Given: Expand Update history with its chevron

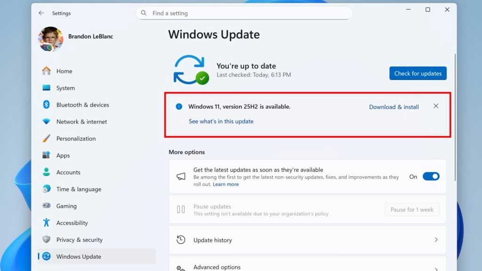Looking at the screenshot, I should pos(436,240).
